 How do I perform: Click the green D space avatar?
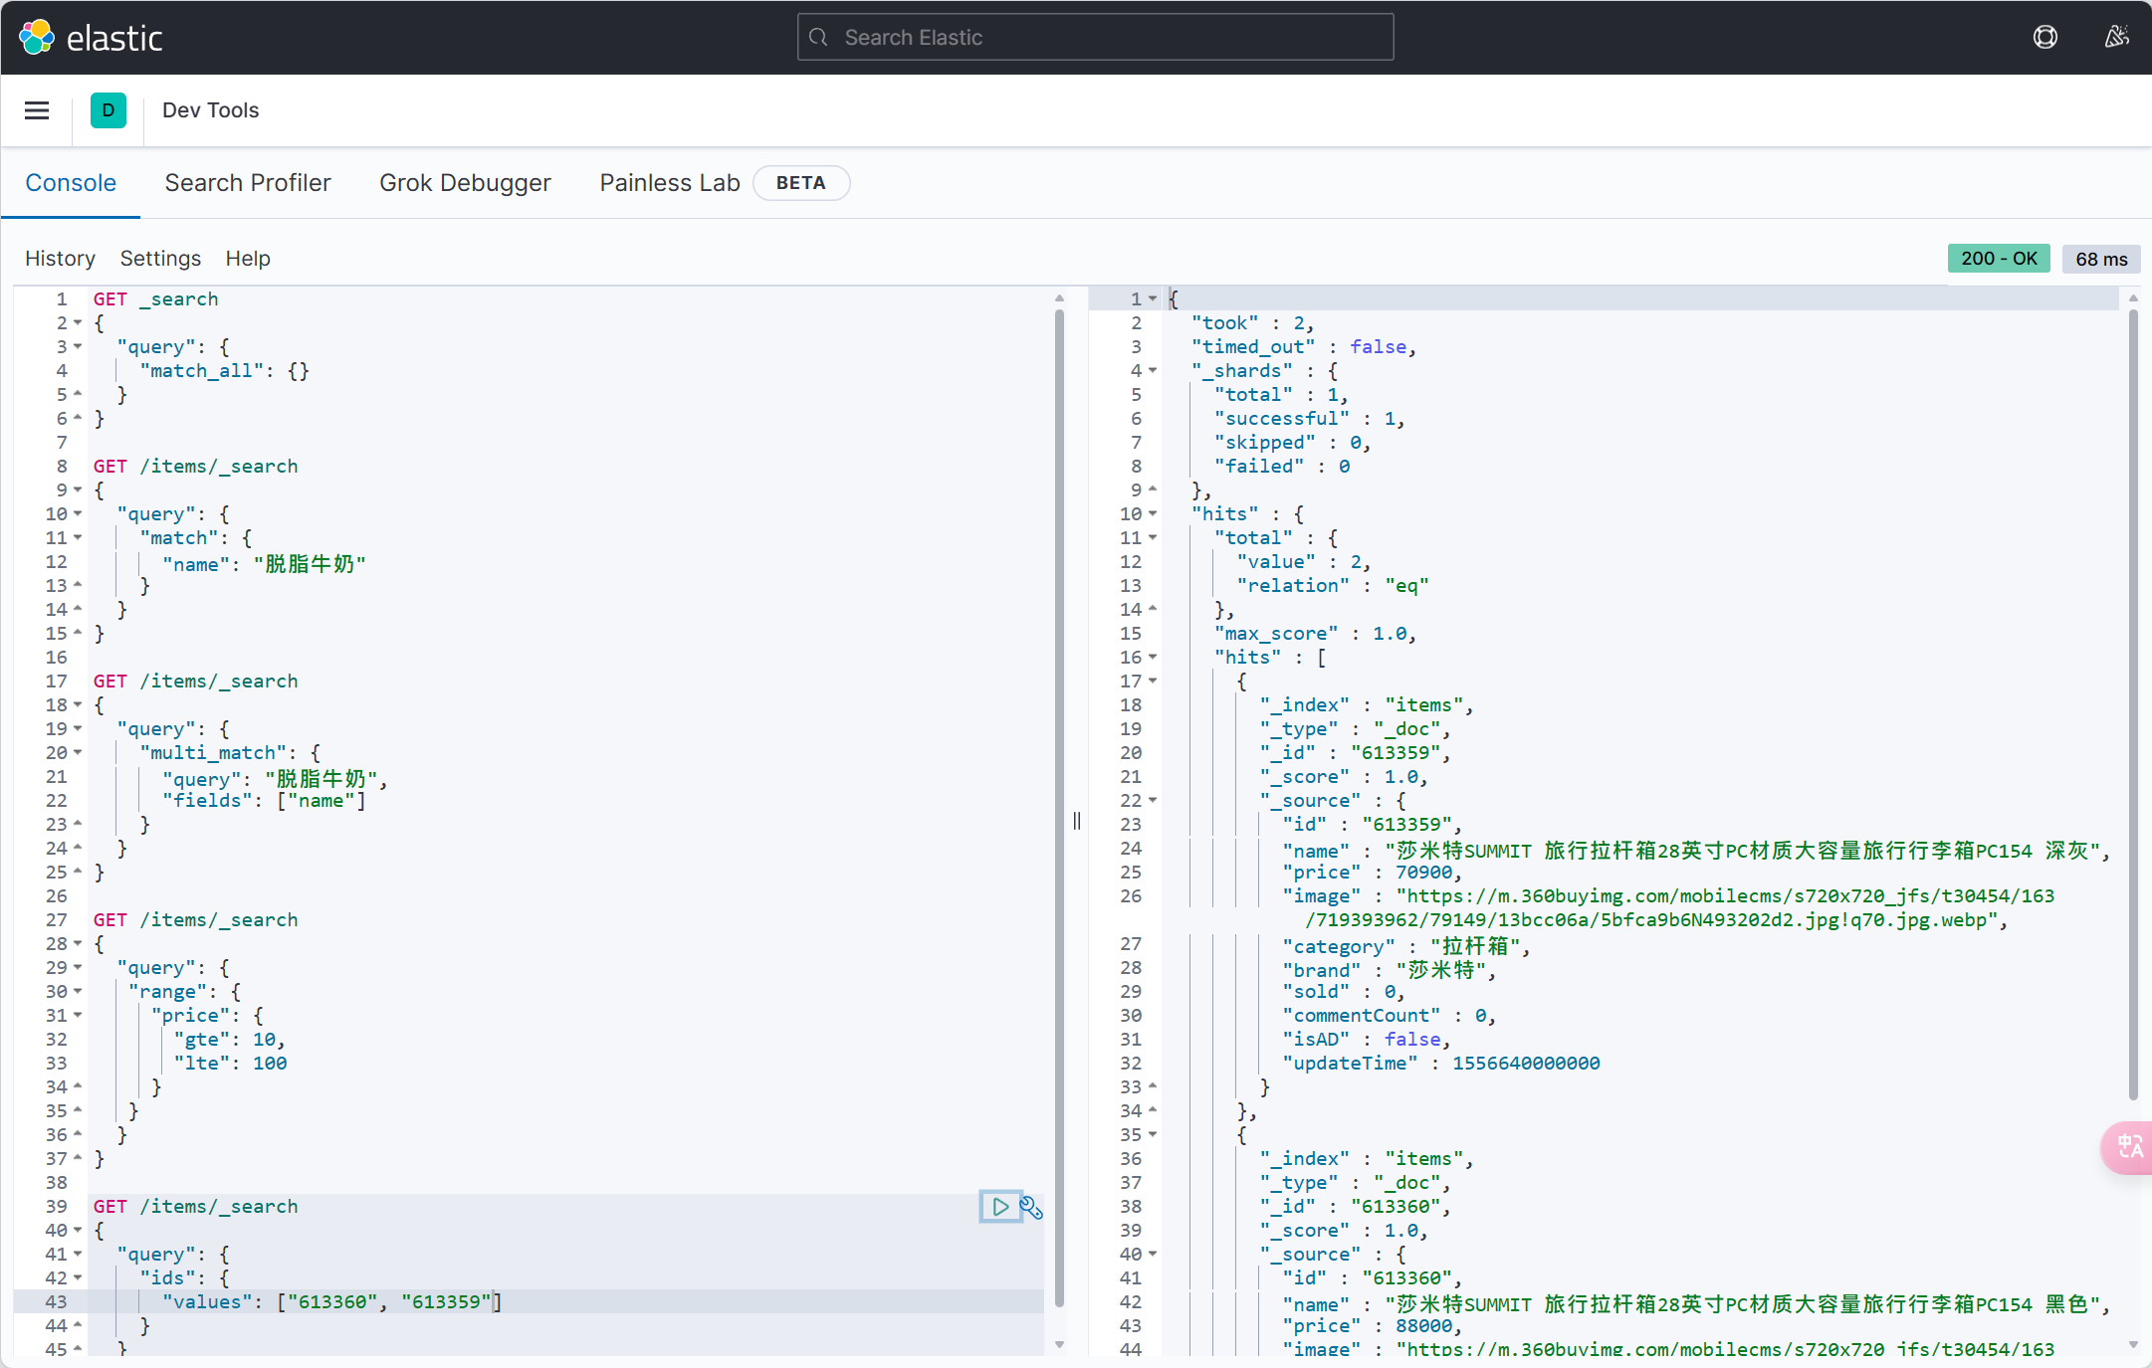[x=108, y=110]
